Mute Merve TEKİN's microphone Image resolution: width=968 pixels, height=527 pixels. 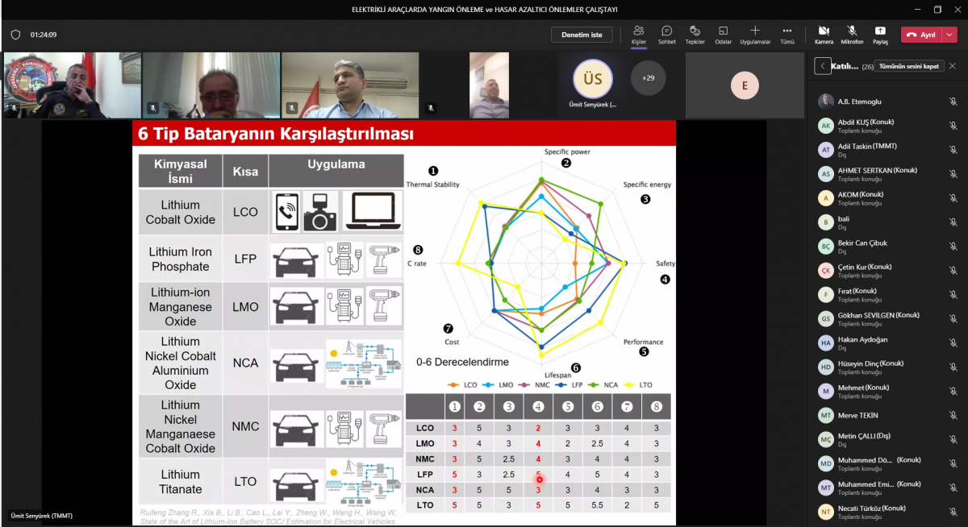coord(953,416)
